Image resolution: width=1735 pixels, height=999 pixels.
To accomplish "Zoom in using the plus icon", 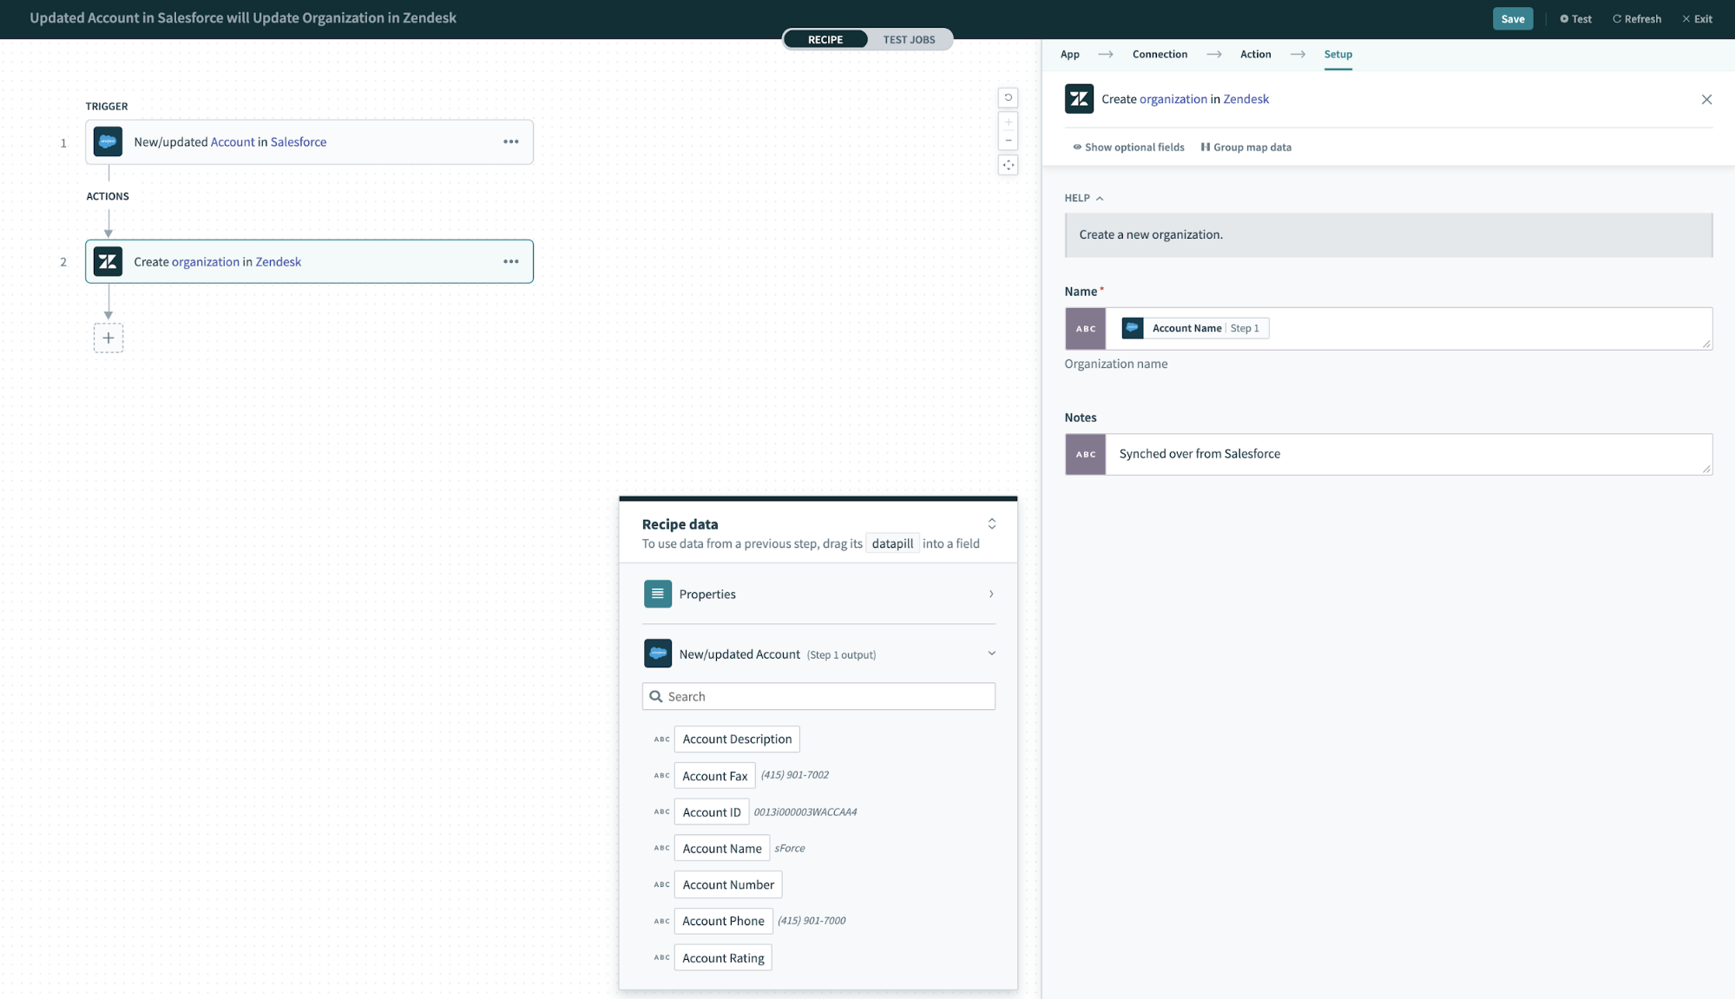I will [x=1008, y=122].
